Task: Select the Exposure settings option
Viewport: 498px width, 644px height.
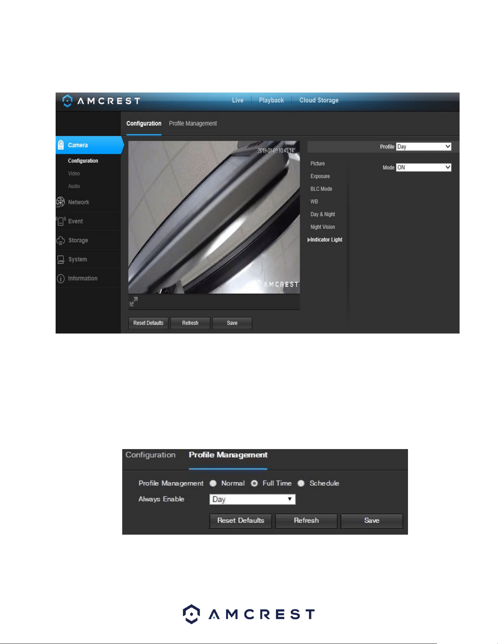Action: 320,176
